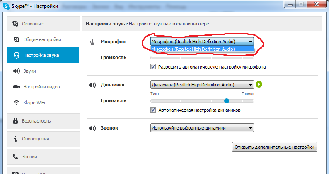
Task: Click the Громко label under Динамики
Action: click(x=248, y=94)
